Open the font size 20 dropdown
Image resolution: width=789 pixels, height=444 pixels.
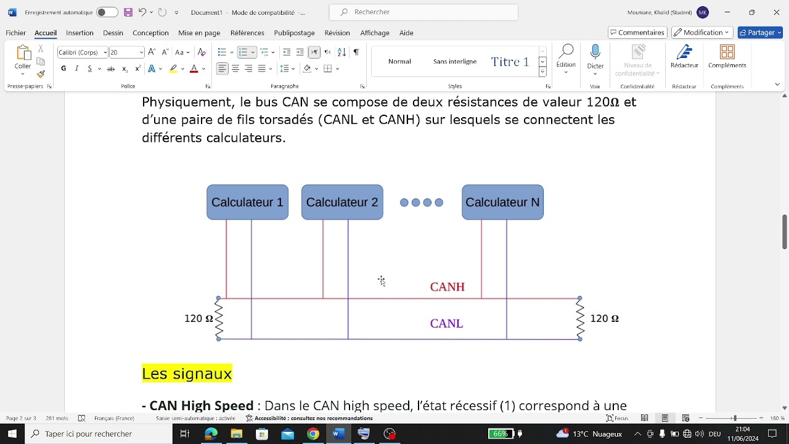[x=141, y=52]
